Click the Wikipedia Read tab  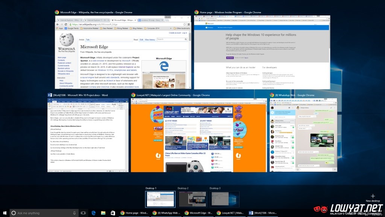click(x=136, y=40)
